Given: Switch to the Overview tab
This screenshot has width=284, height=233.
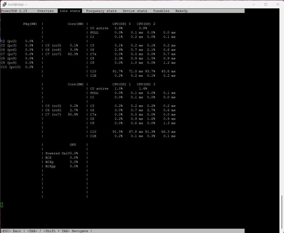Looking at the screenshot, I should pyautogui.click(x=45, y=11).
